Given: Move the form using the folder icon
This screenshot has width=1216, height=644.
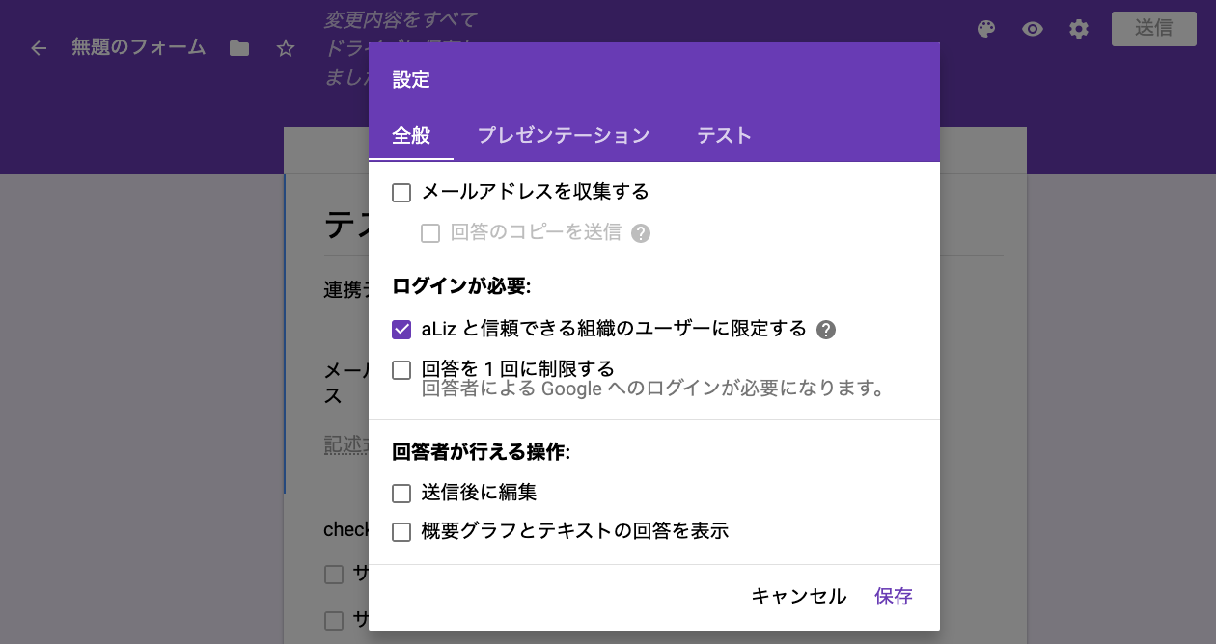Looking at the screenshot, I should tap(239, 47).
